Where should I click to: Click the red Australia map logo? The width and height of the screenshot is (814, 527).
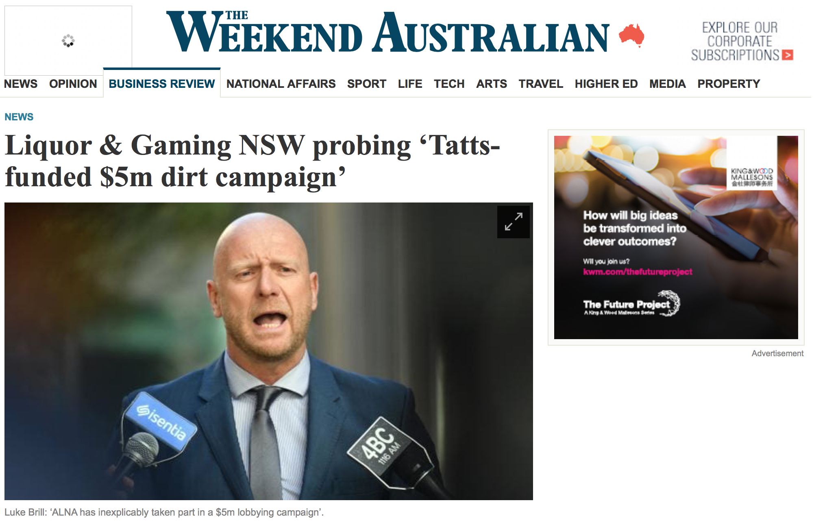[632, 35]
